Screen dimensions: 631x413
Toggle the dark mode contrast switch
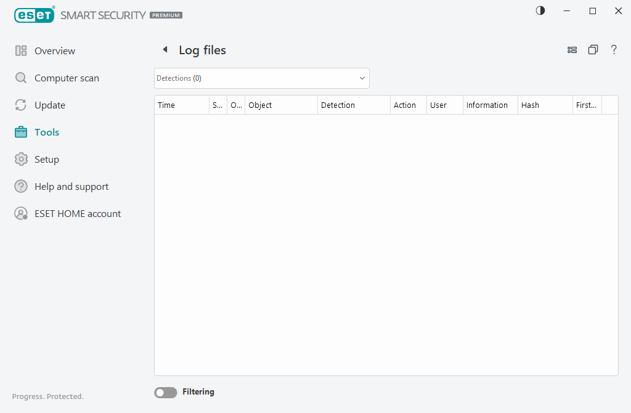point(540,10)
